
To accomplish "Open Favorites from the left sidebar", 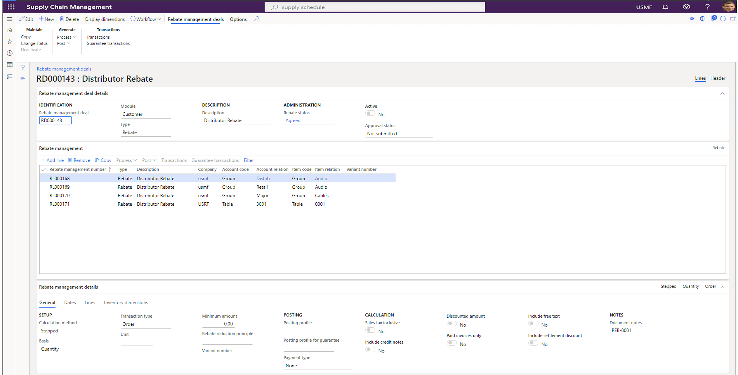I will pyautogui.click(x=9, y=41).
